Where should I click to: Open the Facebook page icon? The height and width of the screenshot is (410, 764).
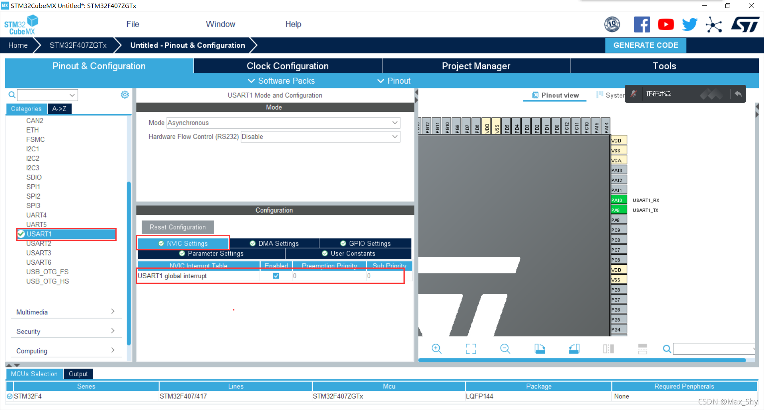coord(642,25)
